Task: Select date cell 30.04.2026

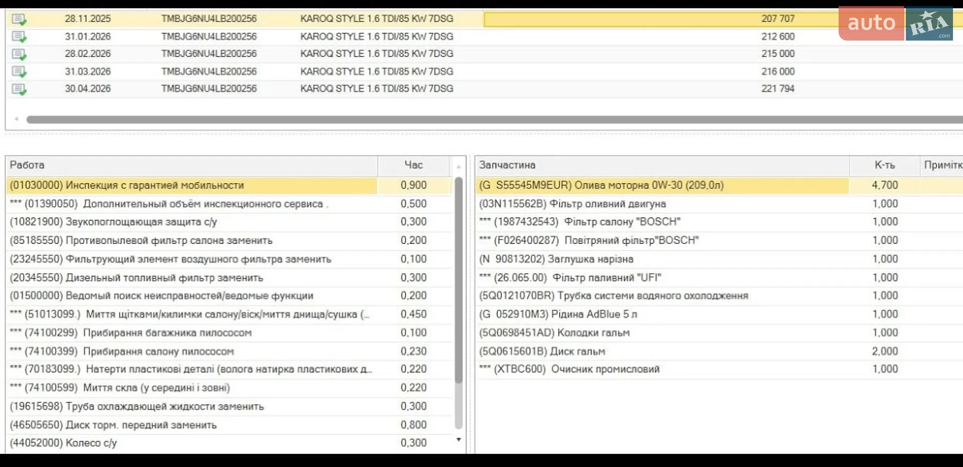Action: [88, 89]
